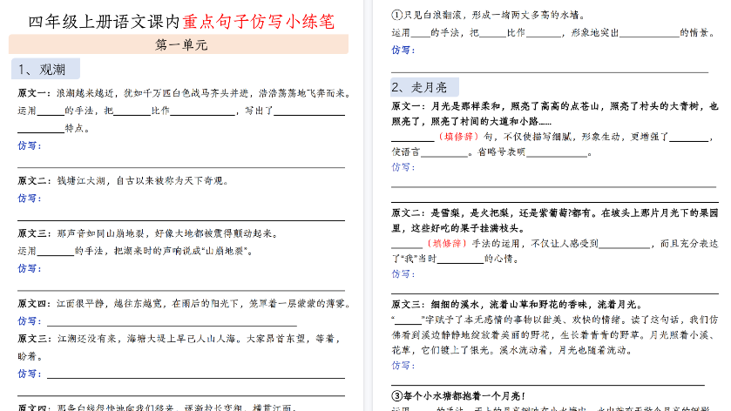Screen dimensions: 731x411
Task: Click the heading 1、观潮
Action: pyautogui.click(x=45, y=69)
